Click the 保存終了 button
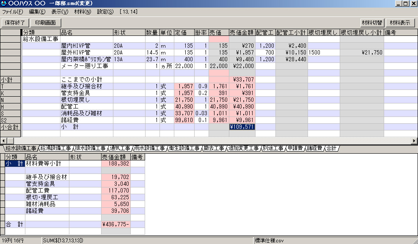 (x=15, y=23)
